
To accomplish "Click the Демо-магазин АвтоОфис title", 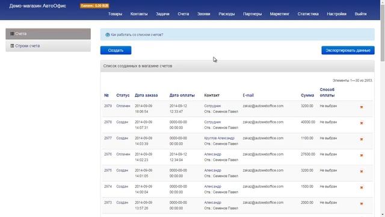I will (x=37, y=6).
